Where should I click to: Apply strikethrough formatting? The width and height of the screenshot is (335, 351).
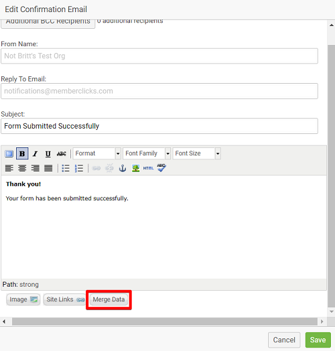(62, 153)
